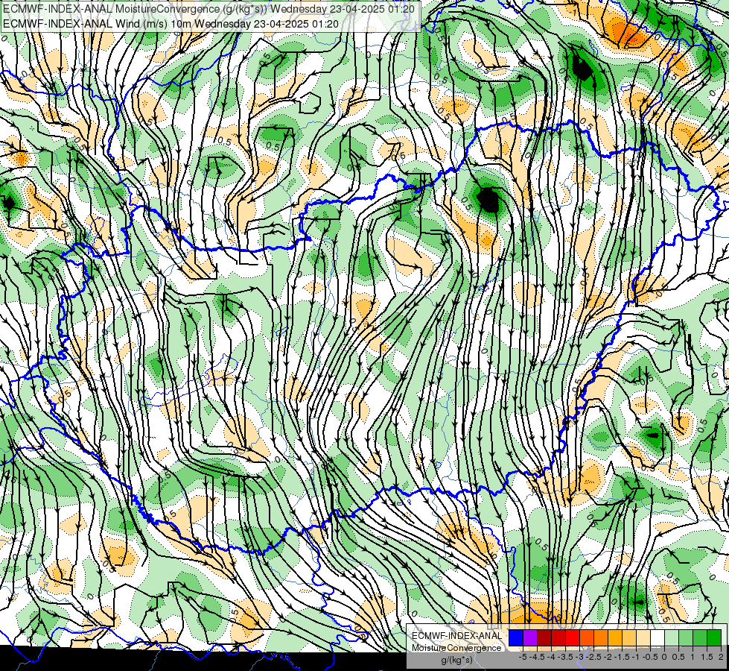729x671 pixels.
Task: Click the legend tick value -4
Action: pos(551,657)
